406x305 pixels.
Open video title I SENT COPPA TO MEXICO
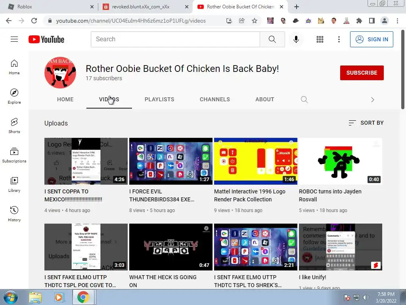coord(73,195)
